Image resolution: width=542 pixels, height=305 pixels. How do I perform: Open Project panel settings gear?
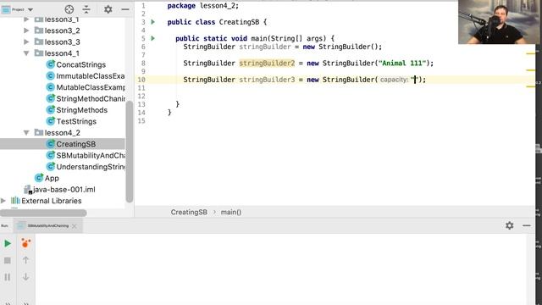[x=108, y=9]
